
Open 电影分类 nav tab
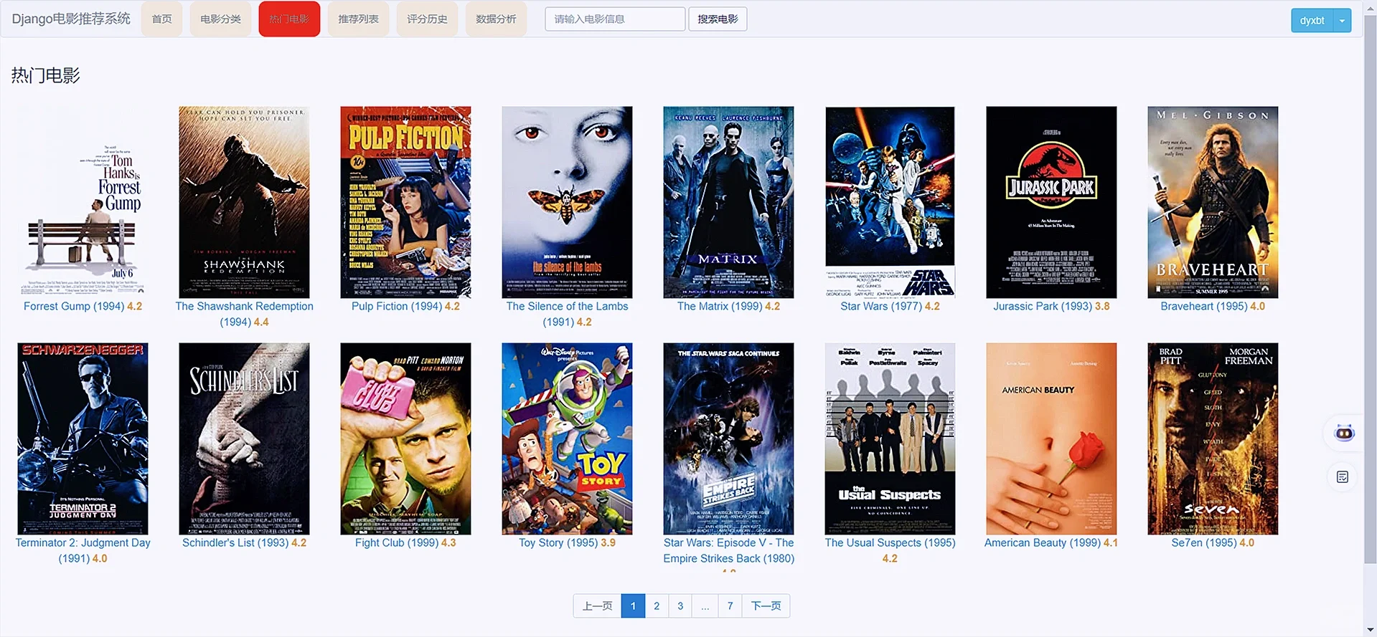pos(220,19)
